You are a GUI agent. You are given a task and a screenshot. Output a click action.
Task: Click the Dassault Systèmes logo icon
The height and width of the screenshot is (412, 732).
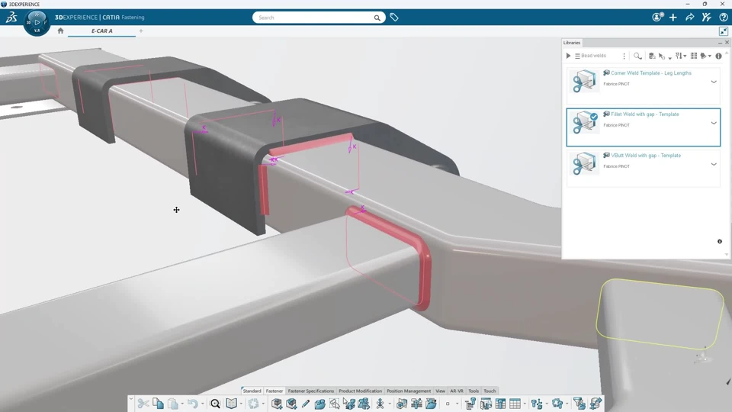click(x=11, y=18)
